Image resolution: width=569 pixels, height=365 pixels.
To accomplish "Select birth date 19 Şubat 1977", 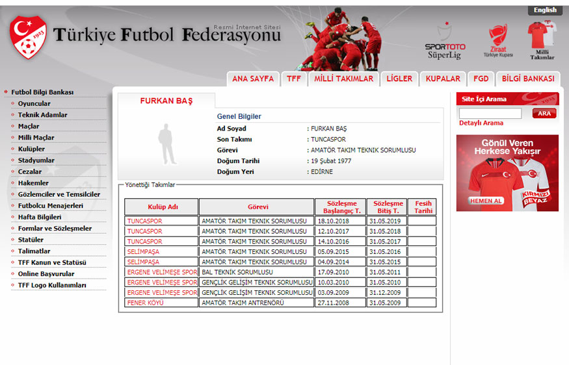I will pos(331,161).
